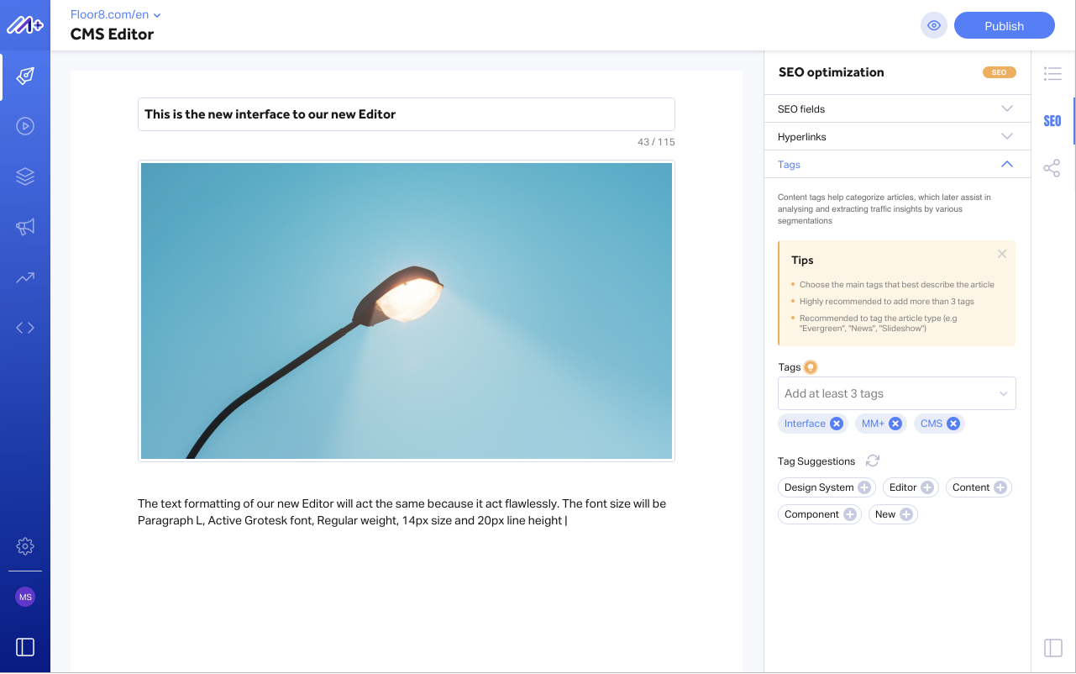Click the lightbulb tip icon beside Tags
The image size is (1076, 674).
(x=811, y=367)
